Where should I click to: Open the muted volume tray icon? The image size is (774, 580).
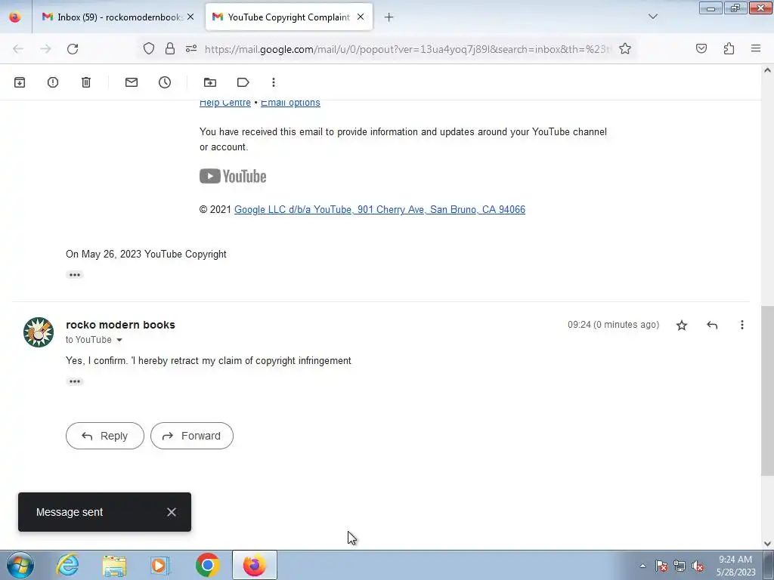point(698,566)
